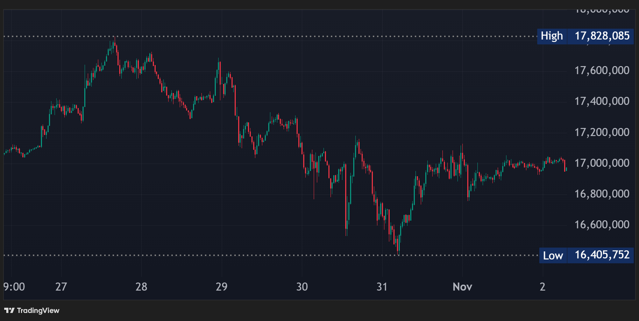Viewport: 639px width, 321px height.
Task: Open the TradingView wordmark link
Action: tap(38, 311)
